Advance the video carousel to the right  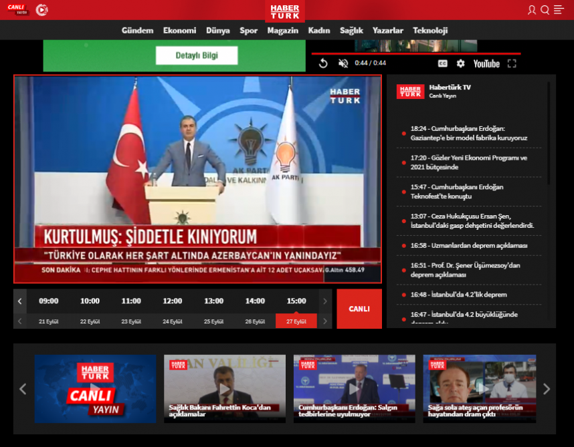[x=547, y=389]
